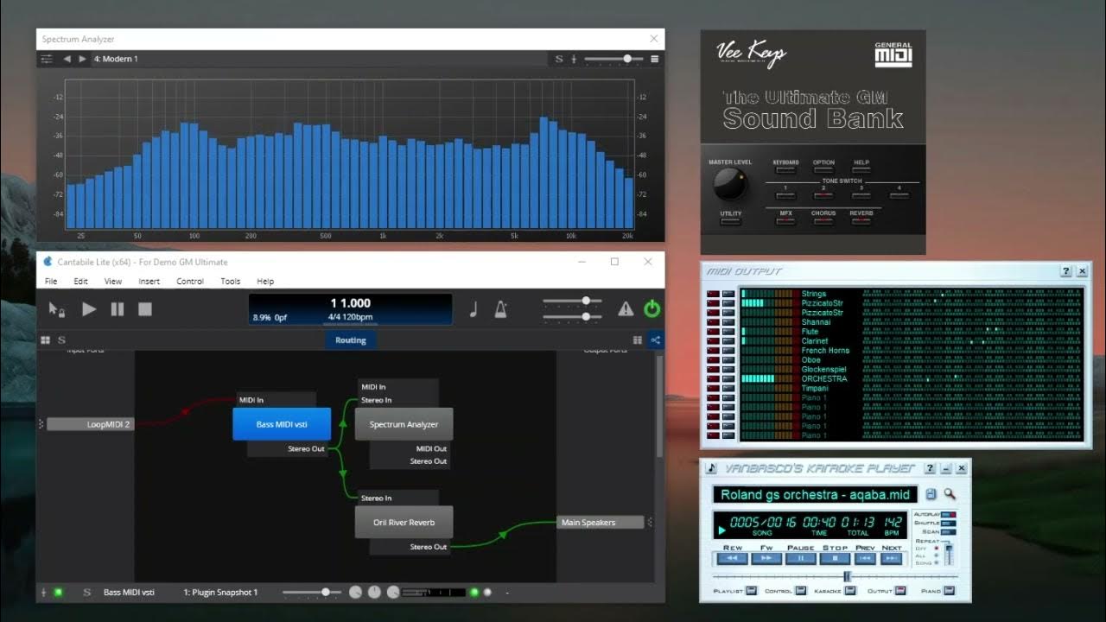The image size is (1106, 622).
Task: Toggle Tone Switch 1 on the Sound Bank
Action: pyautogui.click(x=785, y=196)
